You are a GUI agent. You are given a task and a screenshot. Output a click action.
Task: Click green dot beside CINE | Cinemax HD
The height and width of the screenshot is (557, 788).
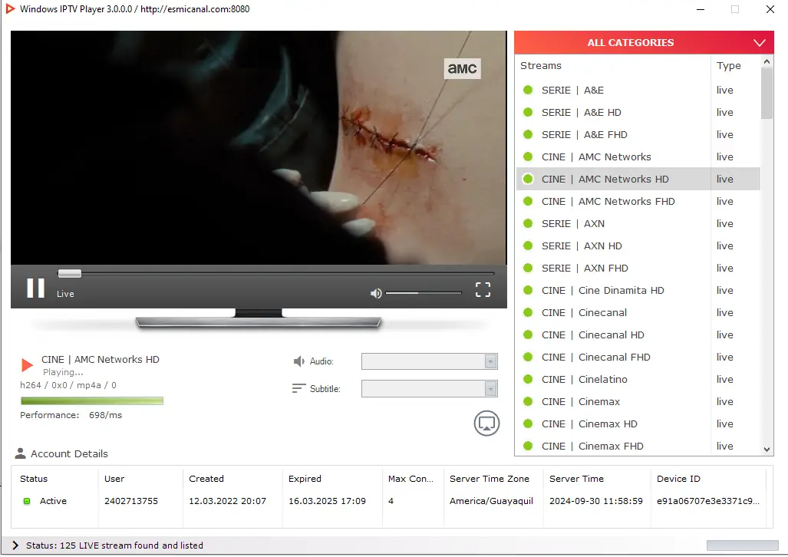click(528, 424)
